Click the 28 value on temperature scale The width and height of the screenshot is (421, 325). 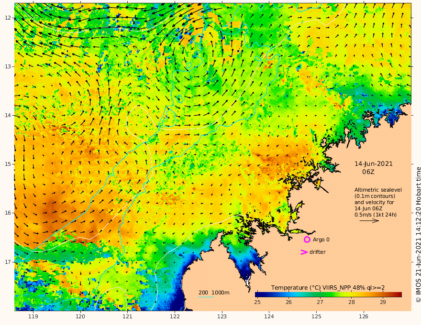point(352,302)
